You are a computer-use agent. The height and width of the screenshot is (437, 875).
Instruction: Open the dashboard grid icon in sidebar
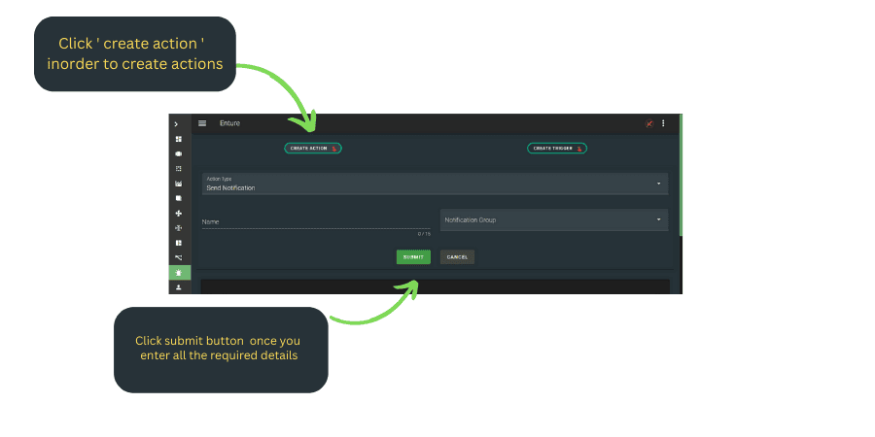178,139
